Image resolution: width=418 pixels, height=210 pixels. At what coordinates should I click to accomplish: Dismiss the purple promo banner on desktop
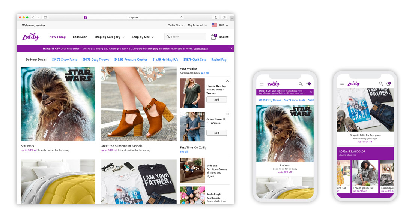[x=231, y=48]
